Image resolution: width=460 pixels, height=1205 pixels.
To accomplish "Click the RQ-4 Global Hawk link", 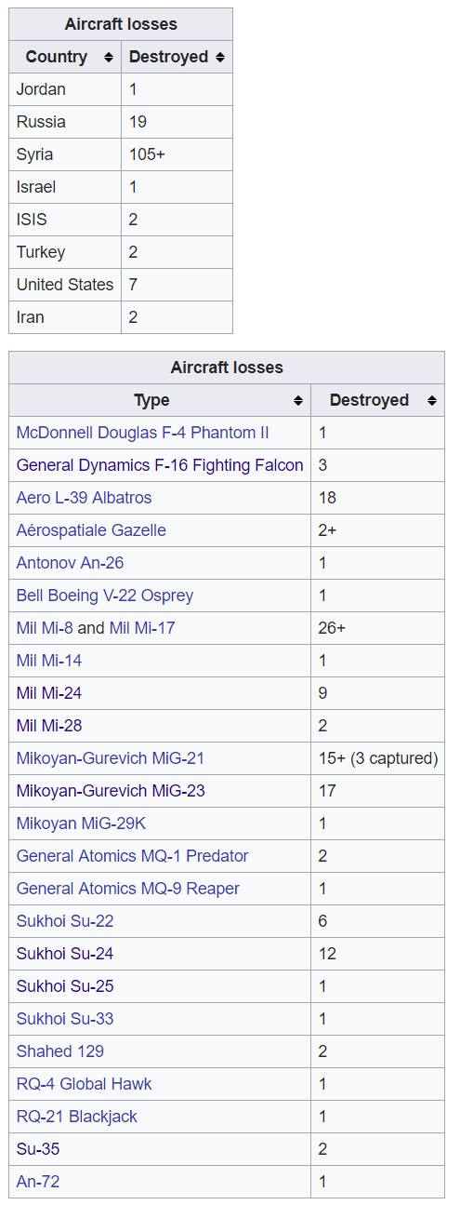I will 85,1084.
